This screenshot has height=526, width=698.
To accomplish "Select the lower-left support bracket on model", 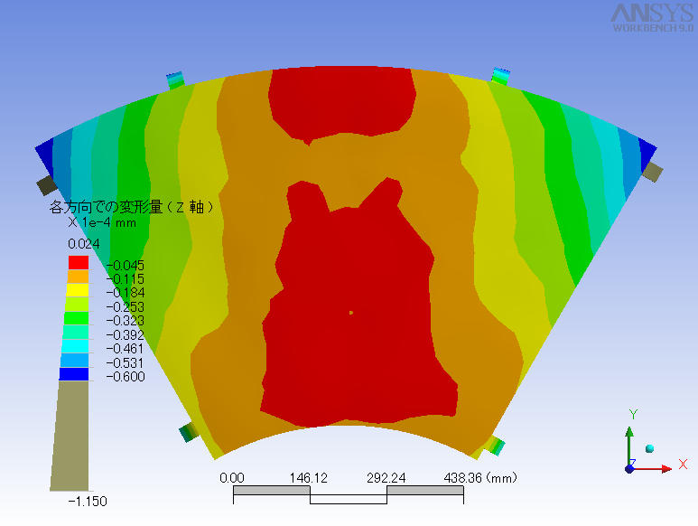I will point(188,432).
